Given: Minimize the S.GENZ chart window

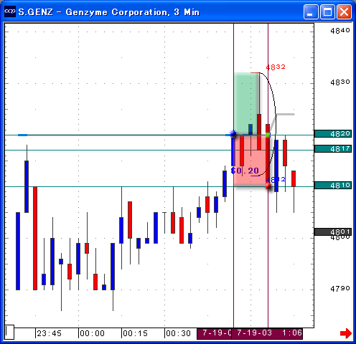Looking at the screenshot, I should pos(311,11).
